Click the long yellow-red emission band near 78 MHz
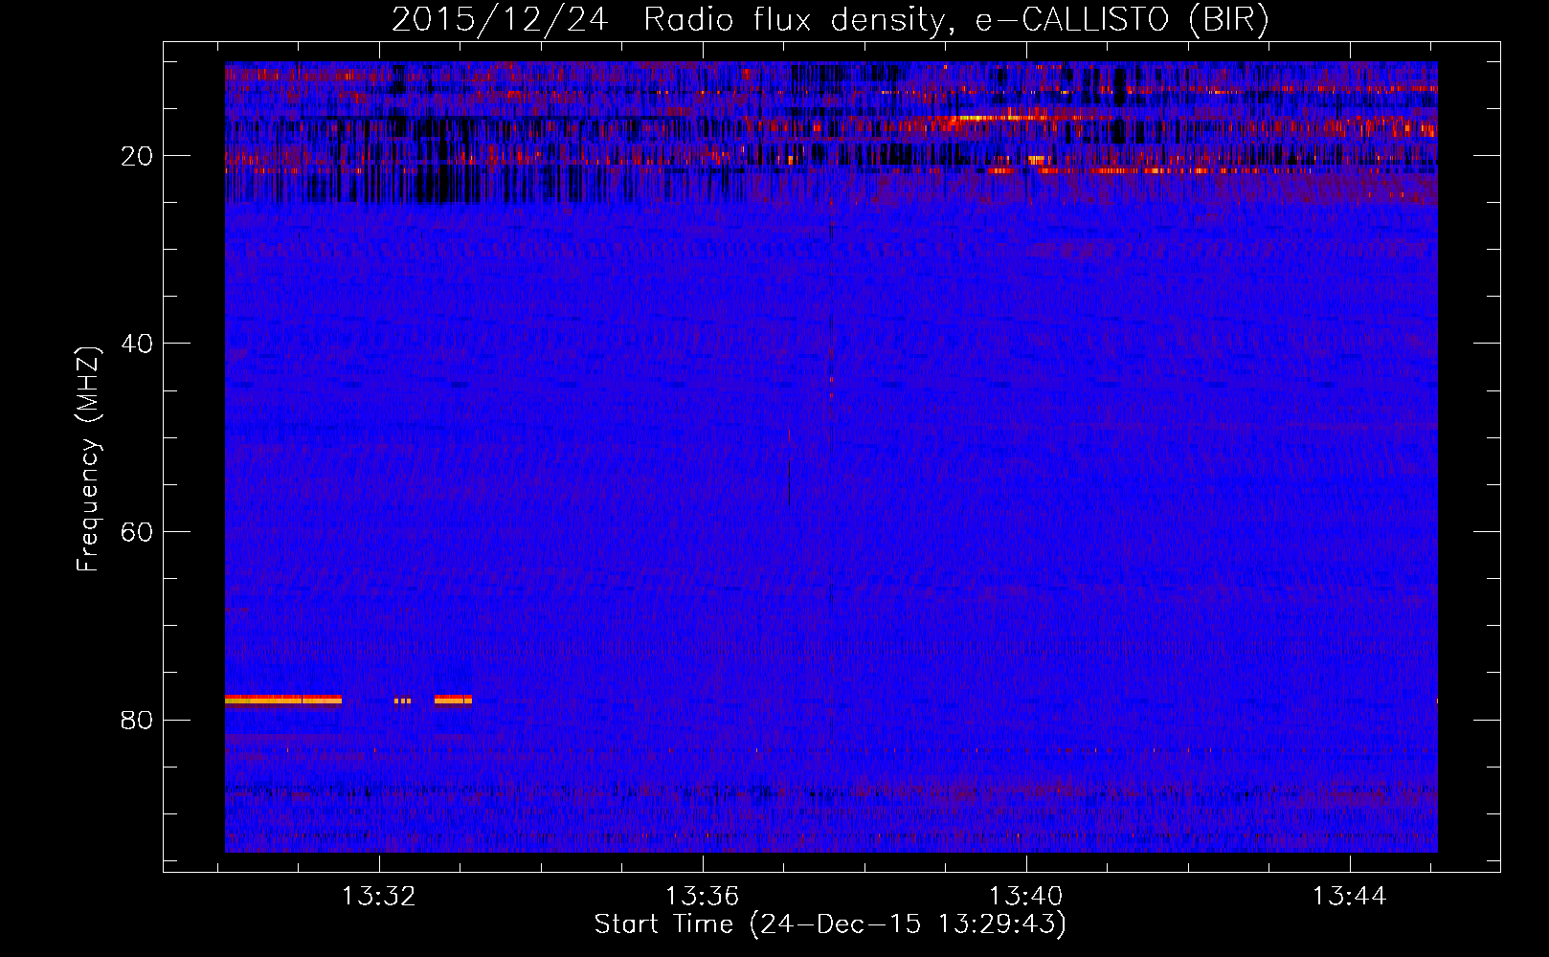 [x=283, y=700]
